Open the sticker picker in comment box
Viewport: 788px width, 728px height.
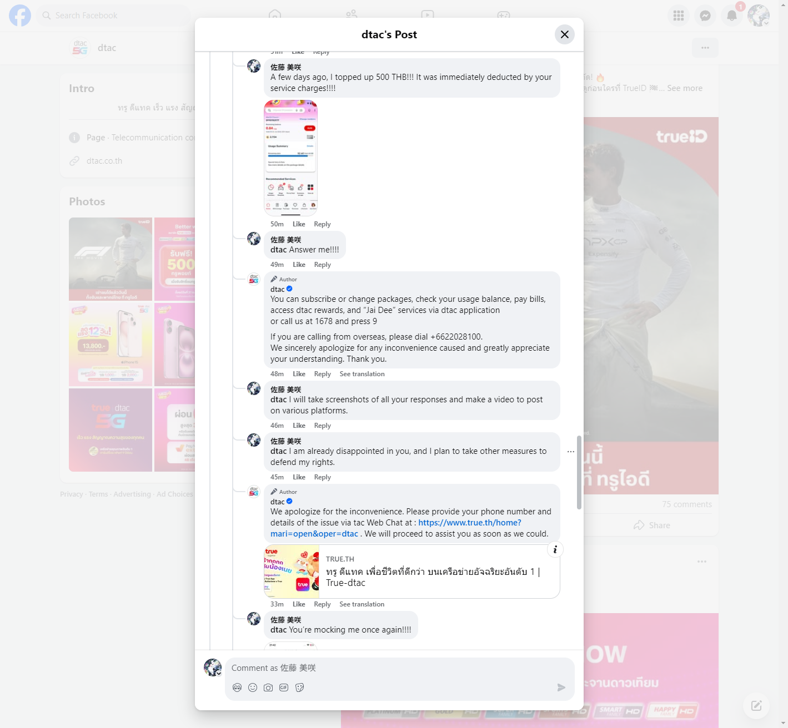pos(300,687)
